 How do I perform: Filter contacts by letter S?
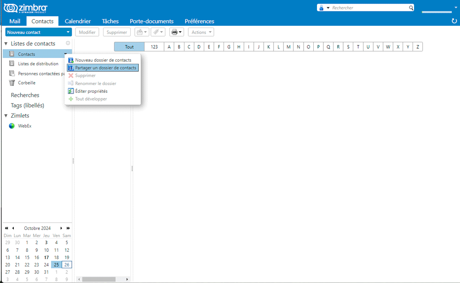[348, 47]
